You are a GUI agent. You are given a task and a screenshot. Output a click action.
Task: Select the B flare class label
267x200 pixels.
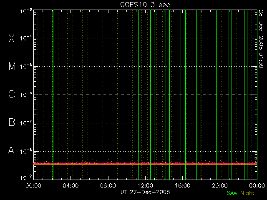pyautogui.click(x=12, y=122)
